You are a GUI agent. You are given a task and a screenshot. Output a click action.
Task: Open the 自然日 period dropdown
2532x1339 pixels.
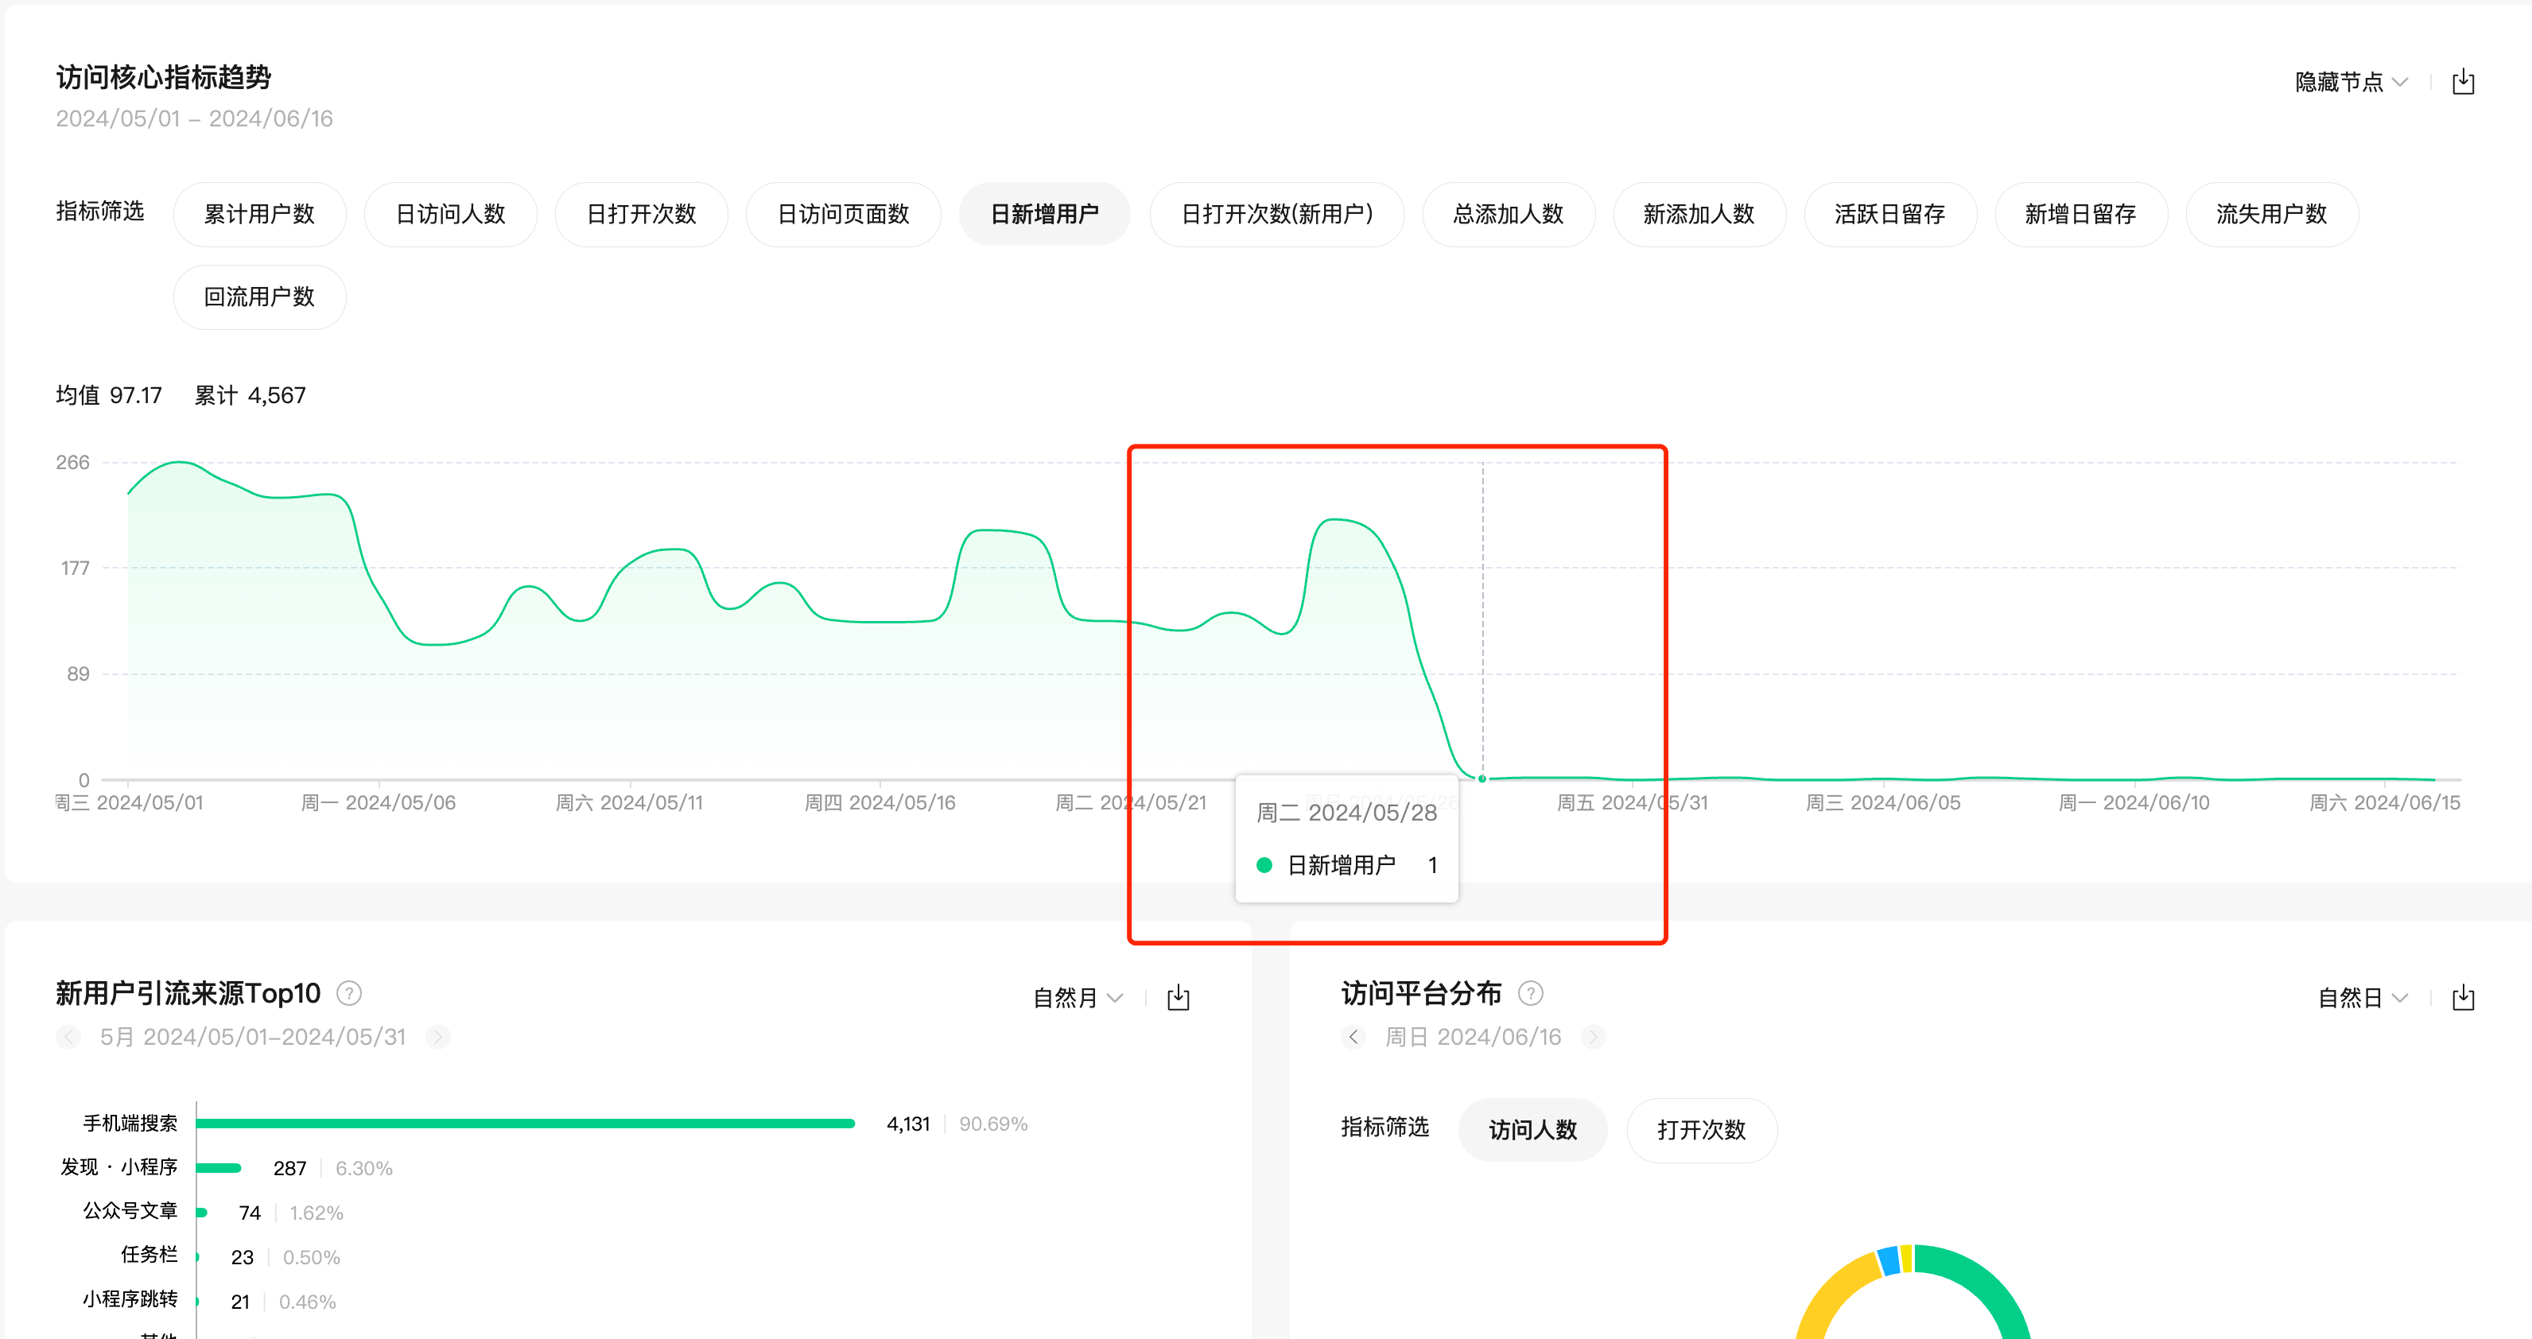click(x=2362, y=998)
